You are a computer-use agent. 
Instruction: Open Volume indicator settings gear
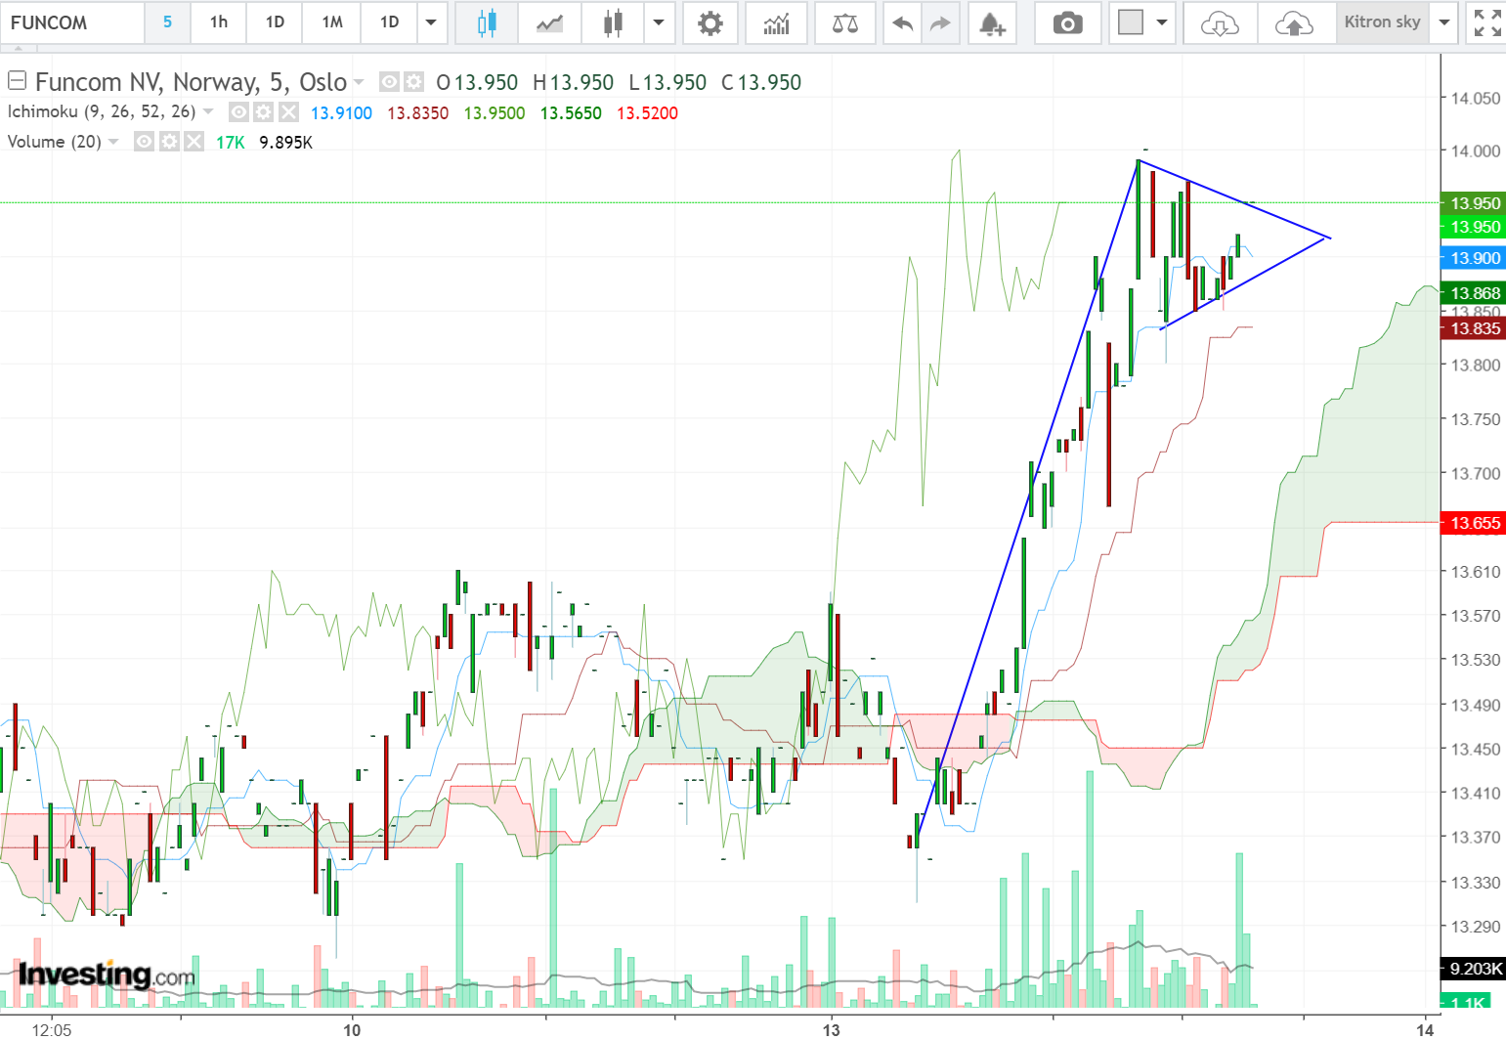coord(169,142)
